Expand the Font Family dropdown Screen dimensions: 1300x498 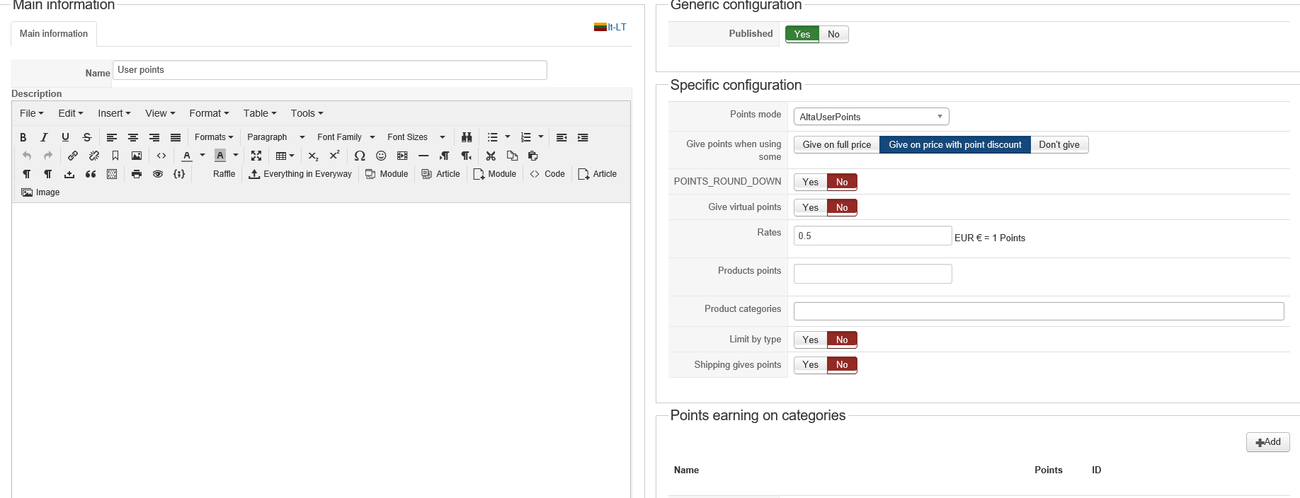tap(346, 137)
